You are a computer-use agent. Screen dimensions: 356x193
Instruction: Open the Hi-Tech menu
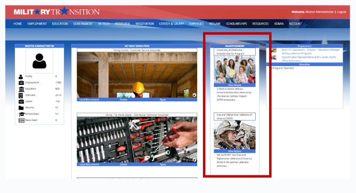click(x=104, y=23)
